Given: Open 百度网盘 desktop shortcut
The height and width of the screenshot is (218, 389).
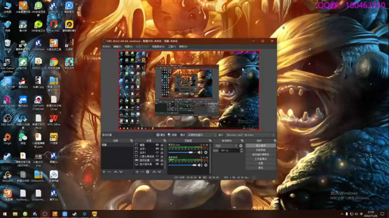Looking at the screenshot, I should click(x=53, y=176).
